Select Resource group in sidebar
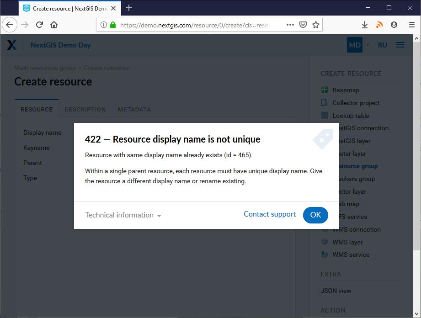Screen dimensions: 421x318 coord(358,166)
